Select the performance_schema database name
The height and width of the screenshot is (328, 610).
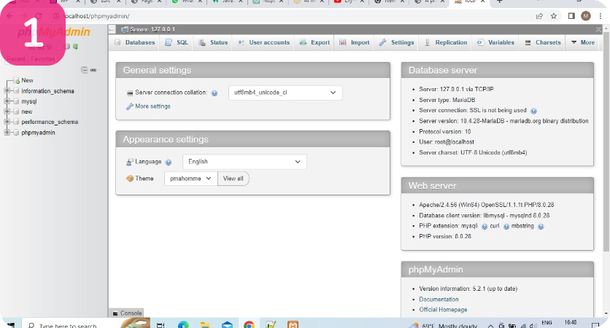[x=50, y=122]
